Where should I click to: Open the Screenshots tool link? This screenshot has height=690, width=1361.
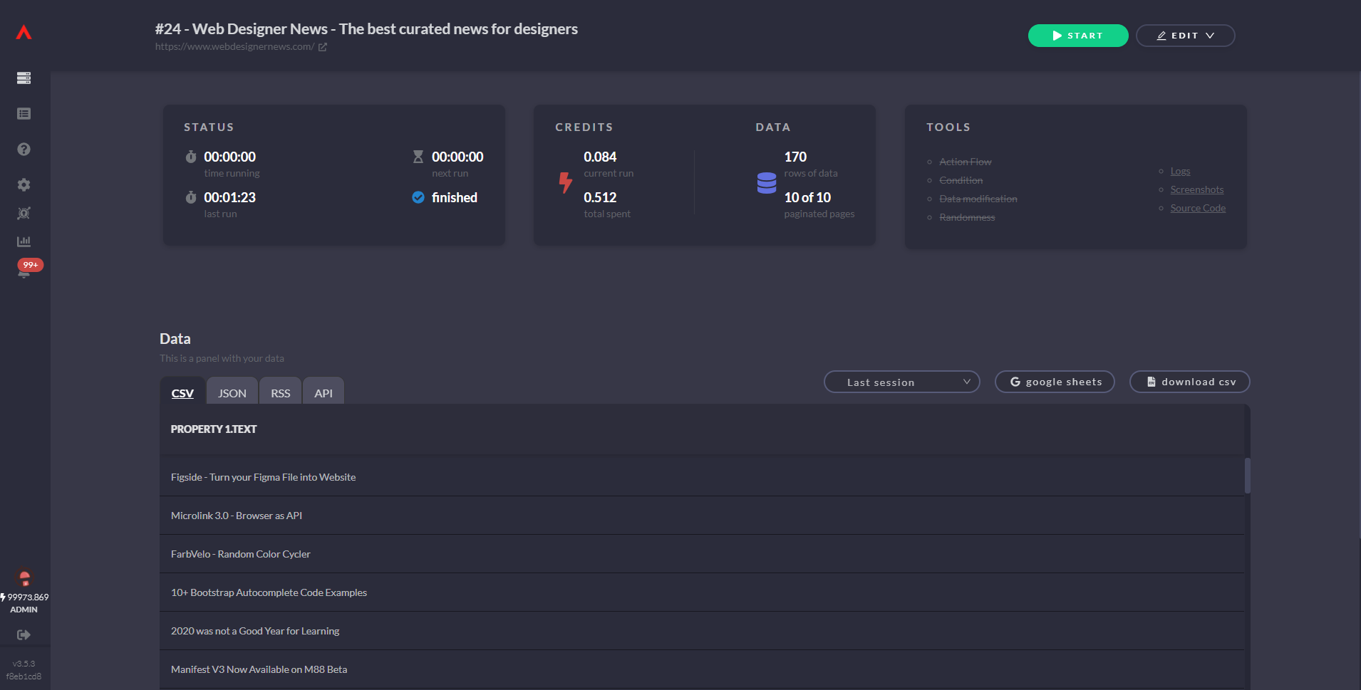point(1197,190)
